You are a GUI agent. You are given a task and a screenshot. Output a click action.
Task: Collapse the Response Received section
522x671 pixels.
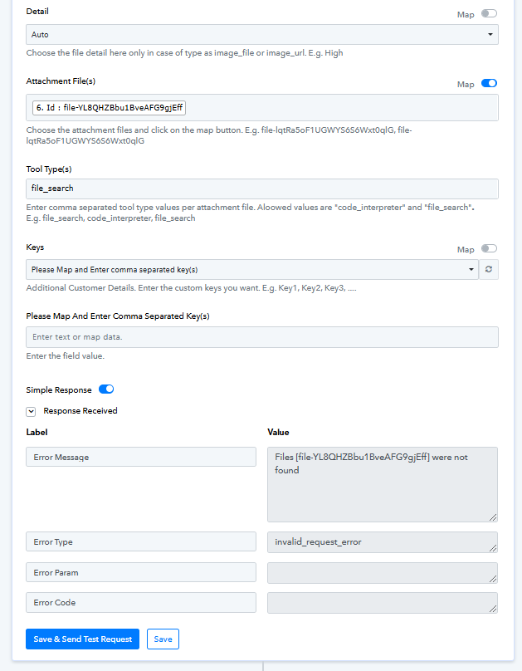[31, 412]
